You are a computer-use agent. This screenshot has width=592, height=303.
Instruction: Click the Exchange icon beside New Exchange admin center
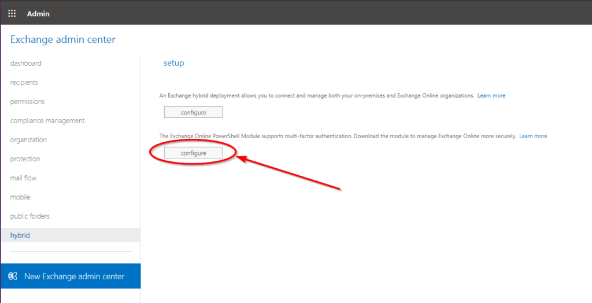13,276
